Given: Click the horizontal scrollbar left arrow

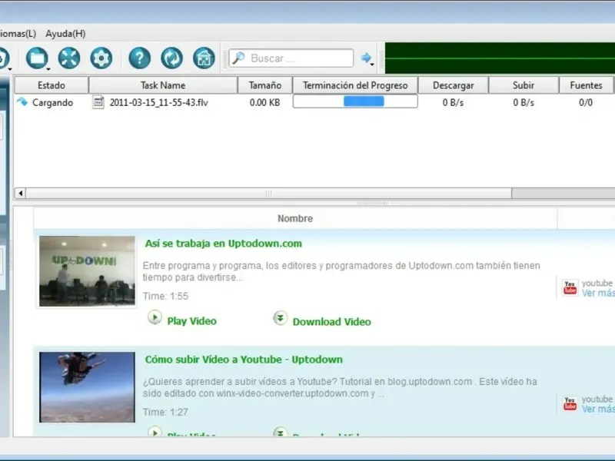Looking at the screenshot, I should pos(21,193).
